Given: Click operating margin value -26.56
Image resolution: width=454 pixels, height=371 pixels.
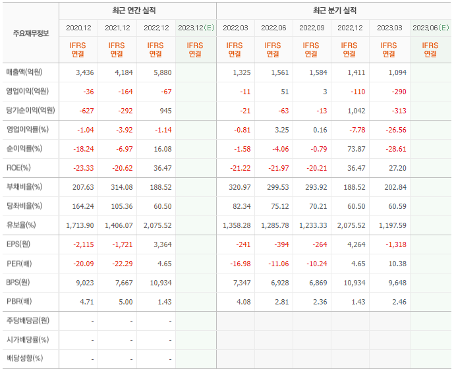Looking at the screenshot, I should 396,130.
